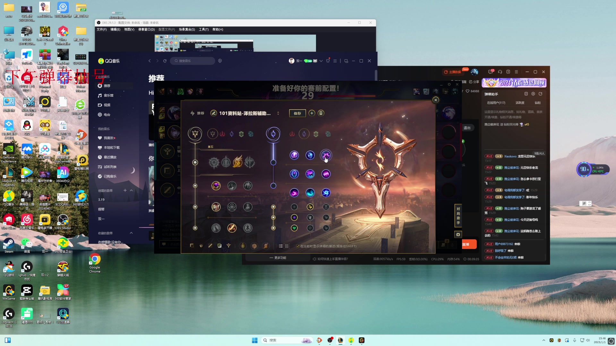Open 帮助(H) menu in OBS
The image size is (616, 346).
[x=218, y=29]
